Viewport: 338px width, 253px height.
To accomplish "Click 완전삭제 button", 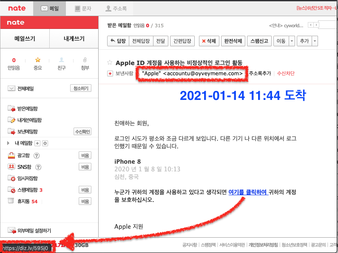I will [233, 41].
